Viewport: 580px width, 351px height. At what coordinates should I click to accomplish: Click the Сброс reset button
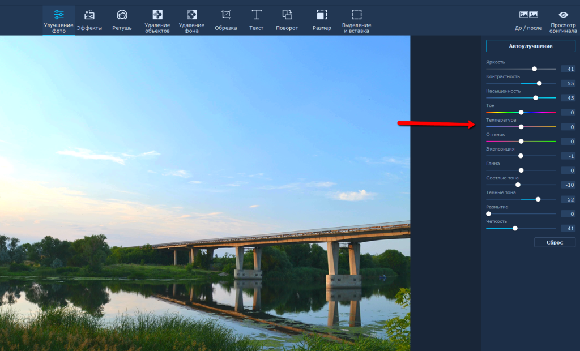click(555, 242)
